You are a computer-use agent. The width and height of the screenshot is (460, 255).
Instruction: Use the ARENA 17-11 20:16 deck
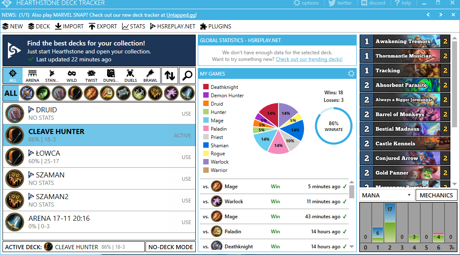[x=186, y=222]
